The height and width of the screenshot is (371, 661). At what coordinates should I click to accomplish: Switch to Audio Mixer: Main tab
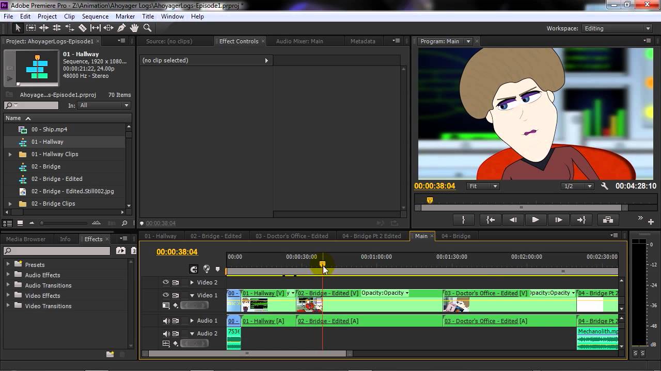point(300,41)
